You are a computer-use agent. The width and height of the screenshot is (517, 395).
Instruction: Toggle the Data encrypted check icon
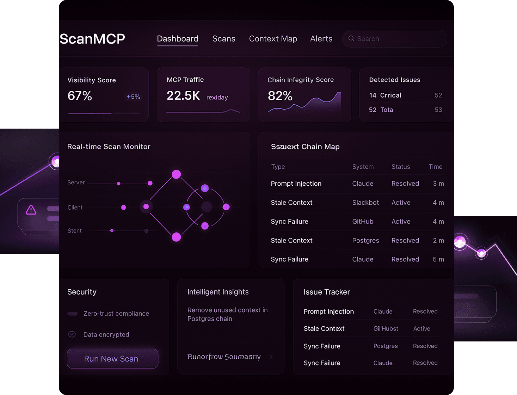point(72,334)
